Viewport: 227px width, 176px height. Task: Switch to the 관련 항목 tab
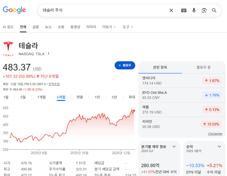(160, 67)
